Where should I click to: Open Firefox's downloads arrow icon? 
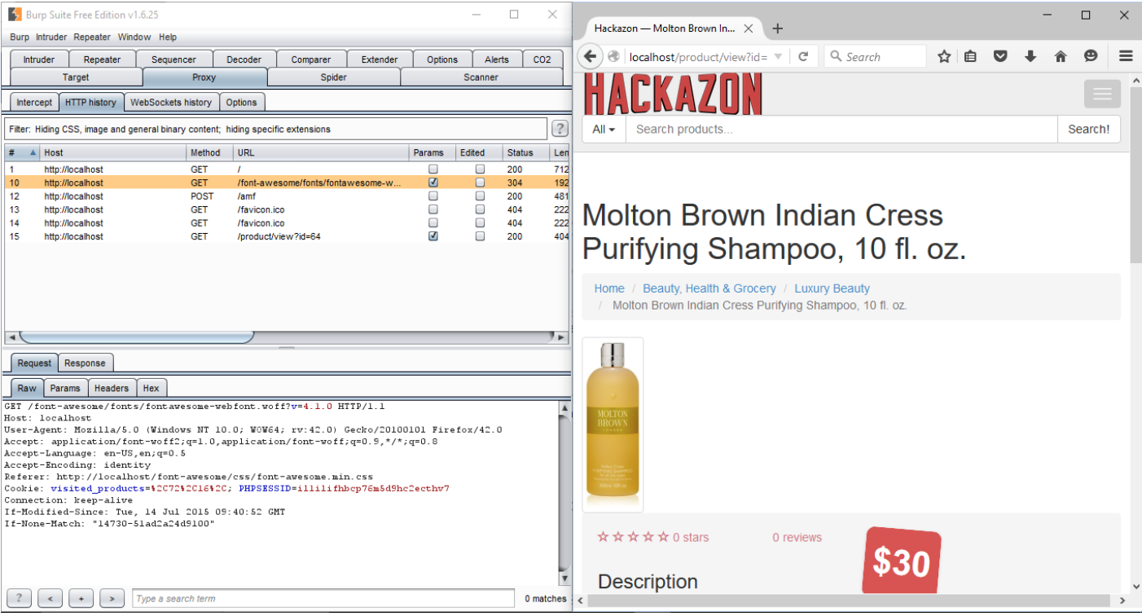click(x=1030, y=56)
